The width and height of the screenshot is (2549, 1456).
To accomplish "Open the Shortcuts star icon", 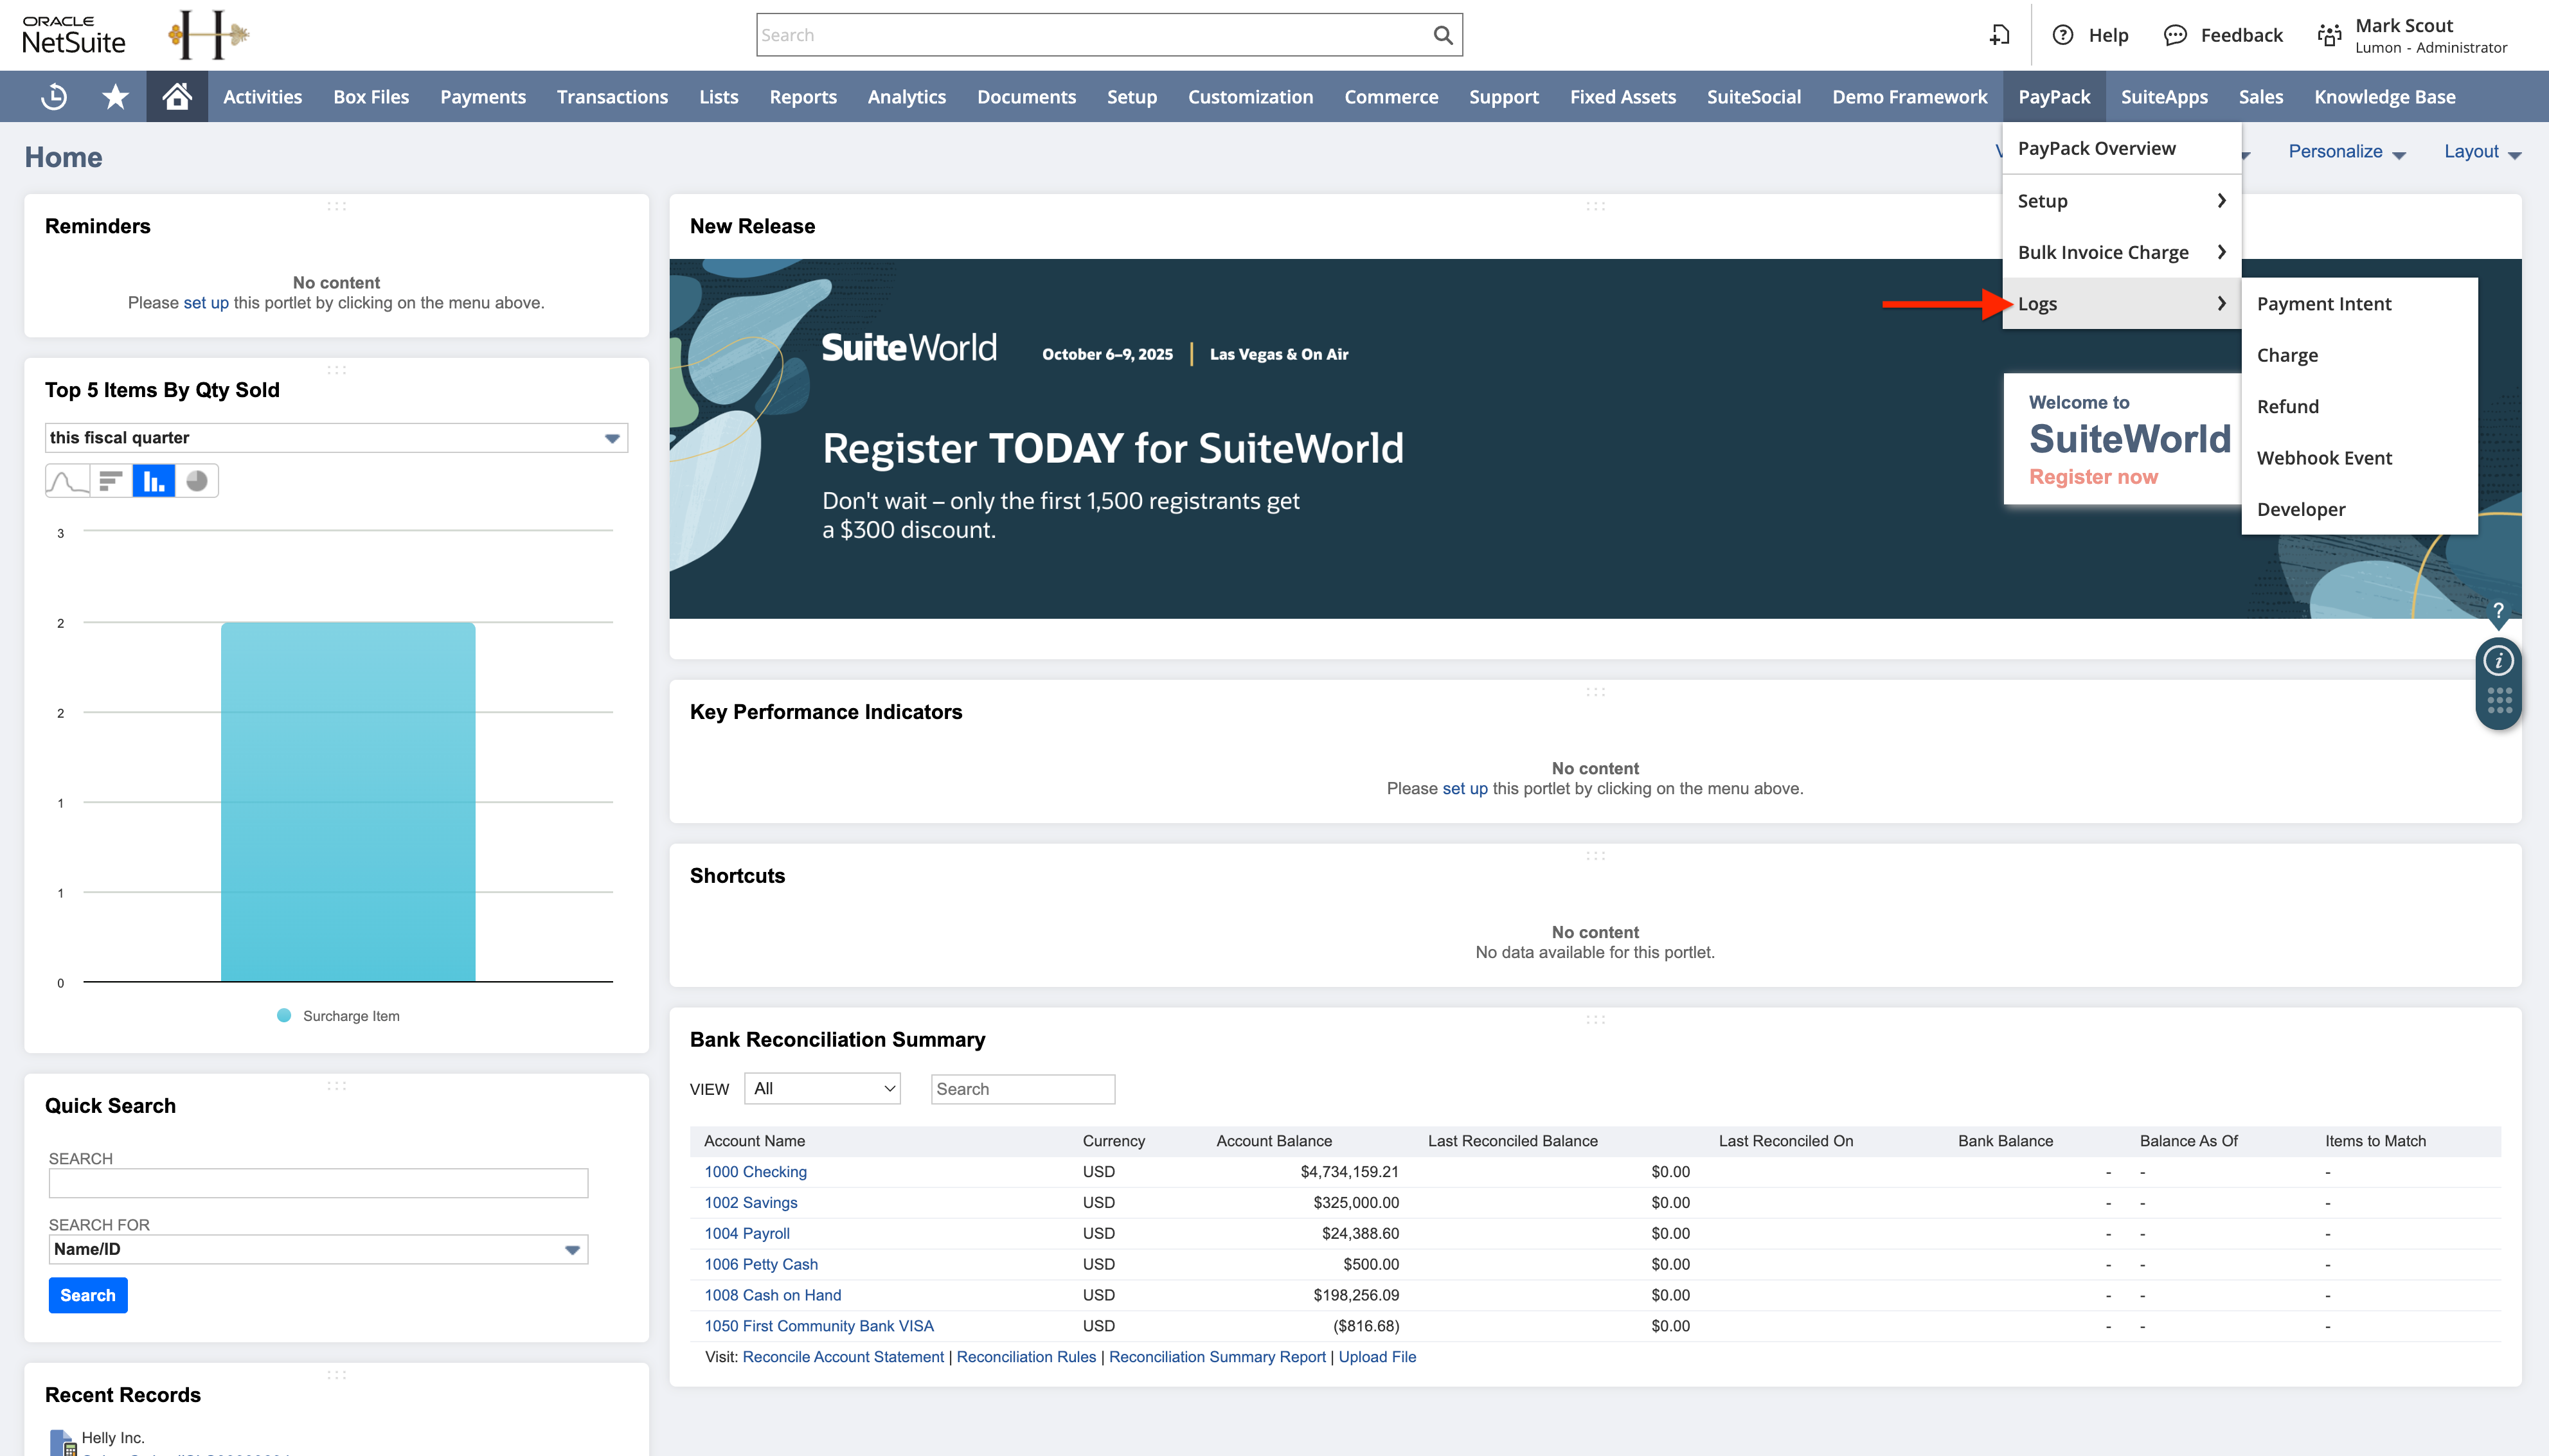I will [116, 97].
